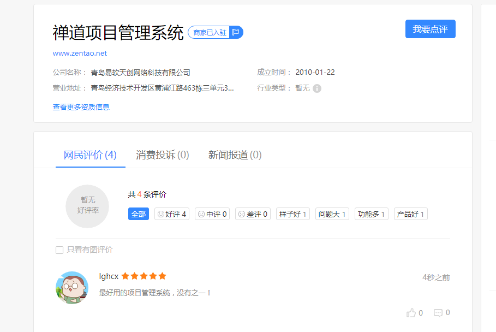Click the 我要点评 button
The image size is (496, 332).
[x=430, y=29]
